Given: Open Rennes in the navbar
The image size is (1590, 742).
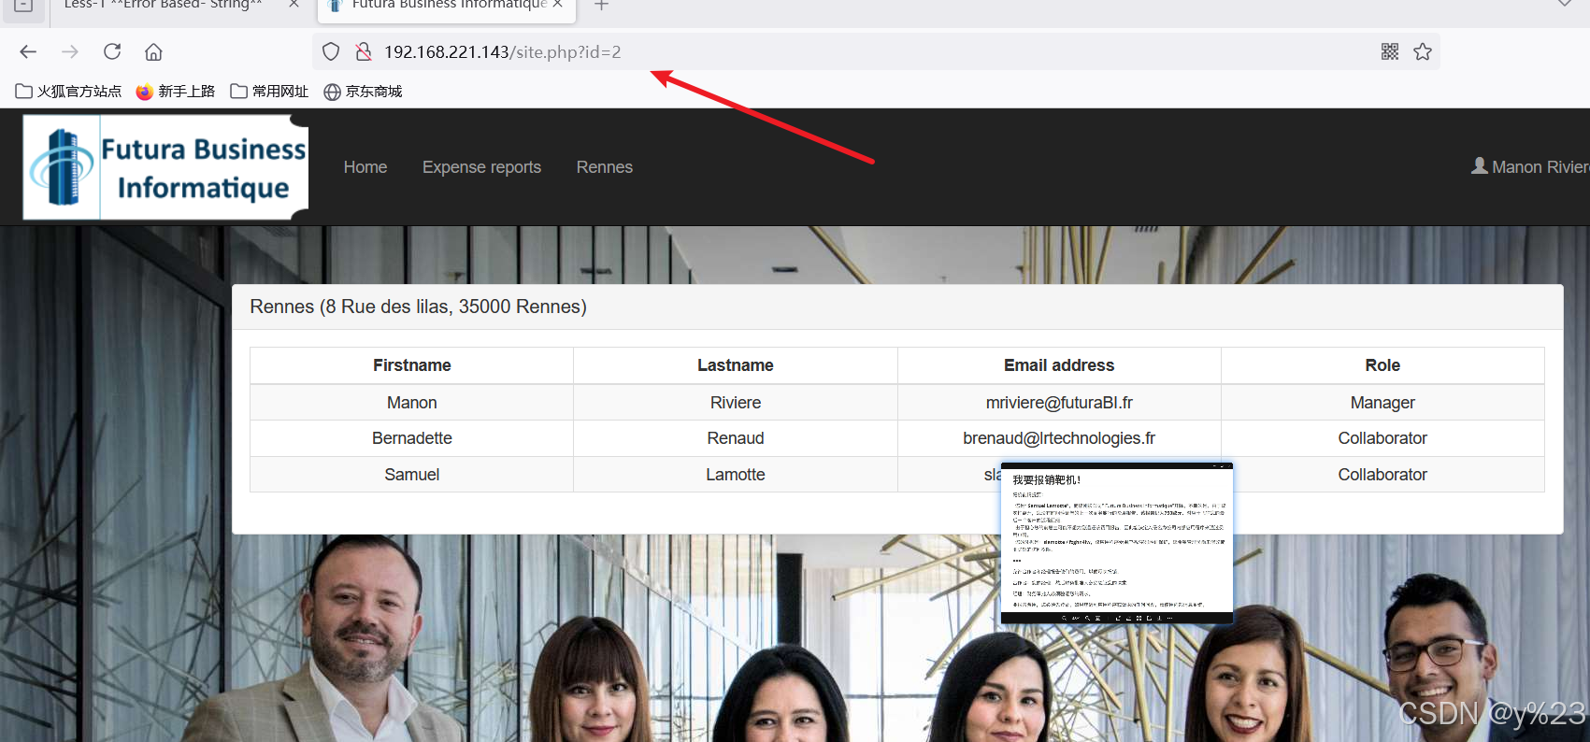Looking at the screenshot, I should (x=605, y=167).
